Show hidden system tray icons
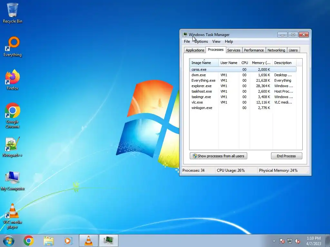The width and height of the screenshot is (330, 247). pyautogui.click(x=274, y=241)
